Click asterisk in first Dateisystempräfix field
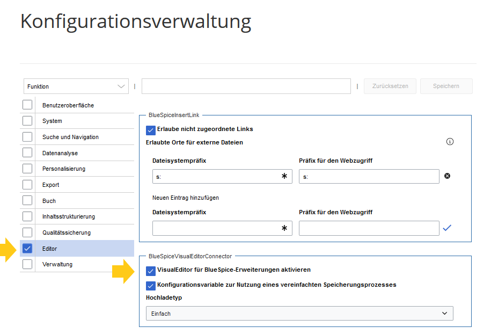This screenshot has height=334, width=491. tap(284, 176)
